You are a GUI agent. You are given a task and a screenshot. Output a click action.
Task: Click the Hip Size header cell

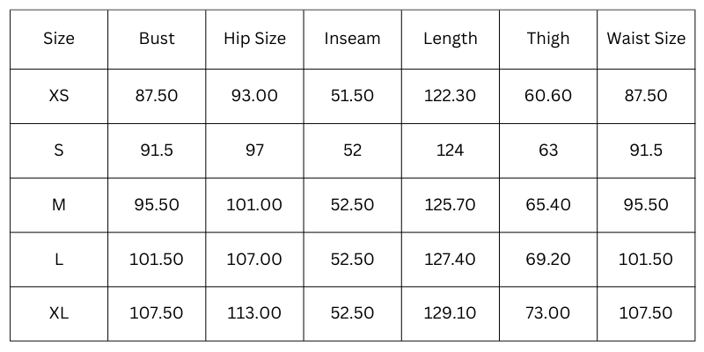point(254,39)
